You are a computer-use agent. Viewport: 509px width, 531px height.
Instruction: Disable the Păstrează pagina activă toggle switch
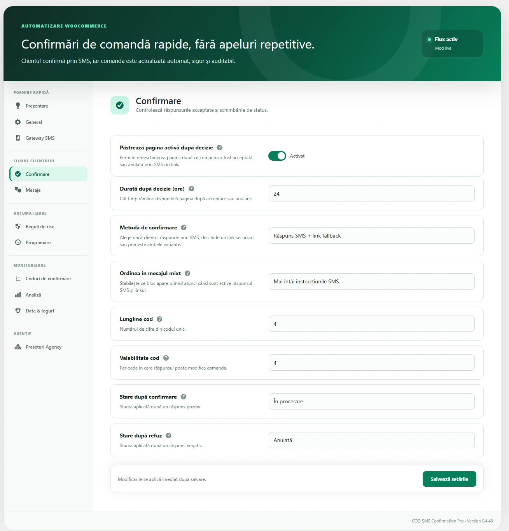tap(277, 156)
